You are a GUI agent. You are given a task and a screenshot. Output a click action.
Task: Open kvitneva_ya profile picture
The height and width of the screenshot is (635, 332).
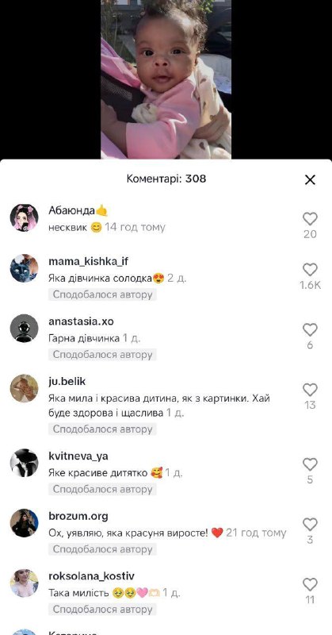[25, 463]
